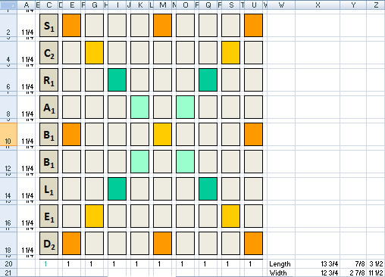Select column header Y

[x=353, y=5]
